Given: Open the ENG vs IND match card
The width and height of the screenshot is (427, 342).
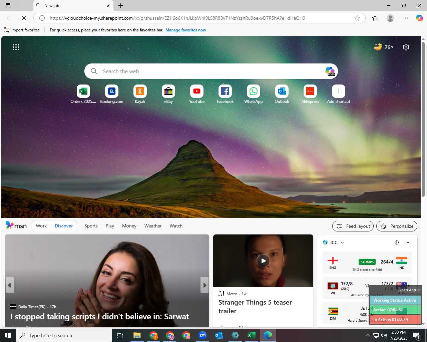Looking at the screenshot, I should pyautogui.click(x=367, y=263).
